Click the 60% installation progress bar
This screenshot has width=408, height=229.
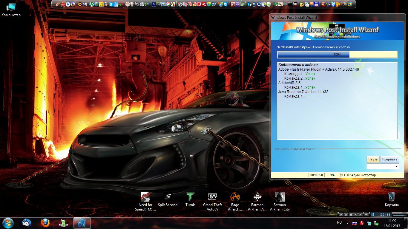337,55
